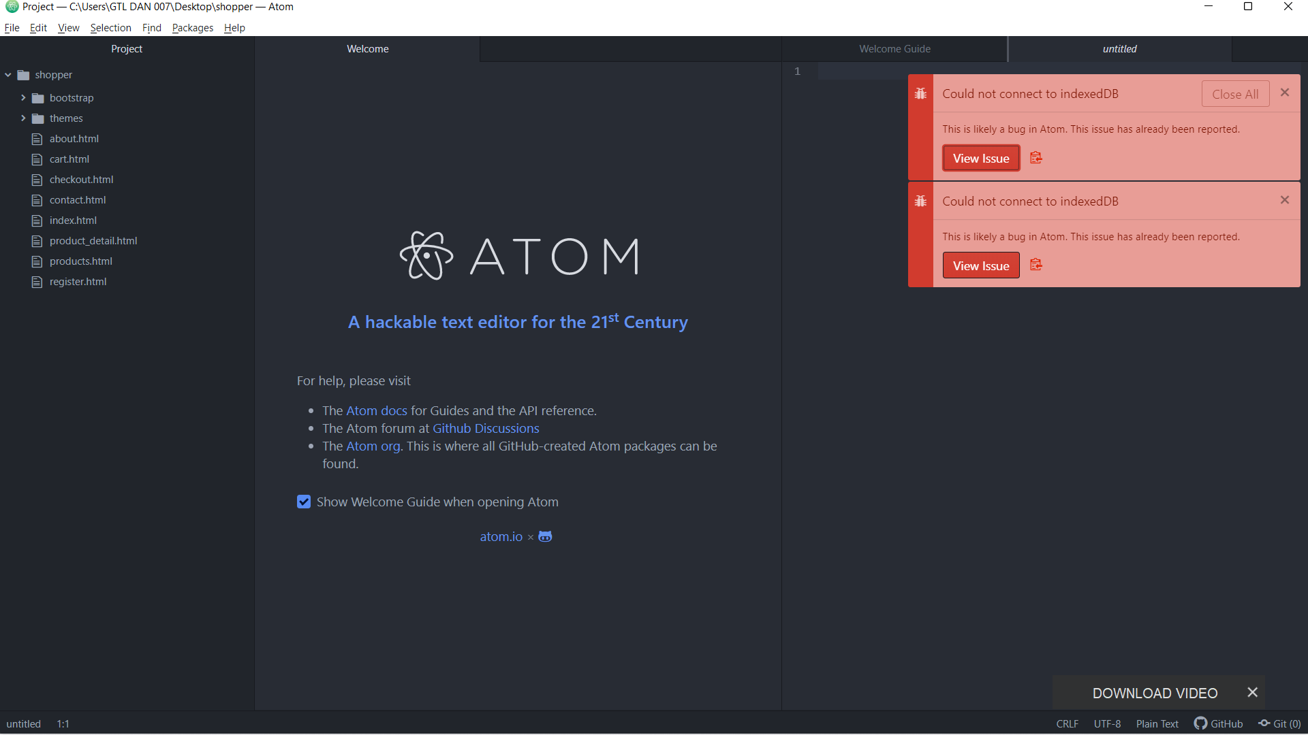Click the shopper root folder icon
The image size is (1308, 735).
tap(23, 75)
